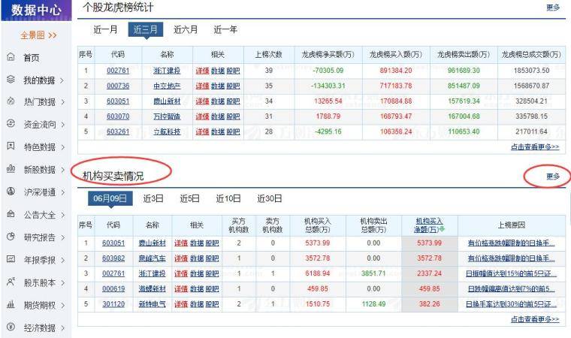Click the 沪深港通 icon in sidebar
The height and width of the screenshot is (338, 571).
tap(11, 192)
